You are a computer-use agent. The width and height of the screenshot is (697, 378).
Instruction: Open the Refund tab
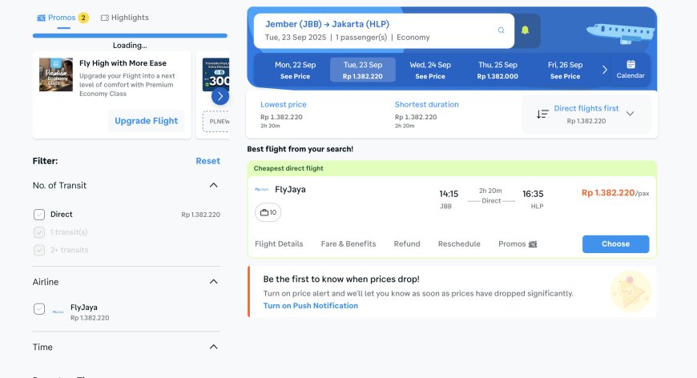pyautogui.click(x=407, y=243)
